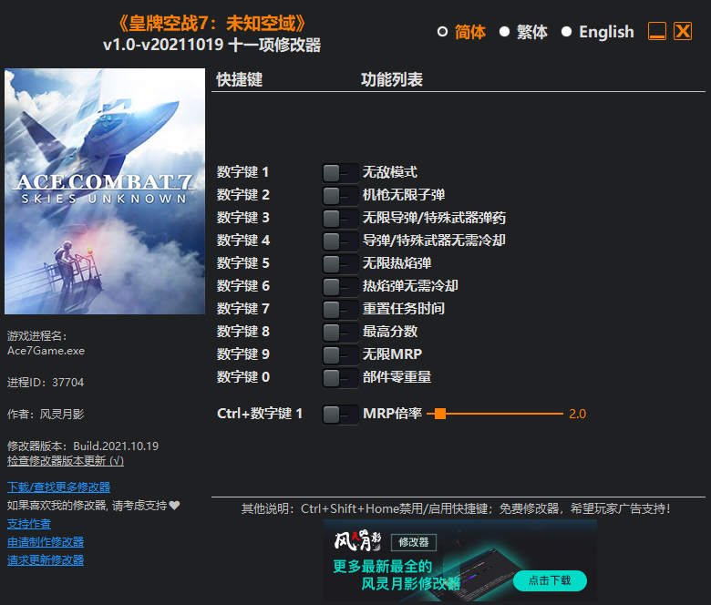This screenshot has height=605, width=711.
Task: Minimize the trainer window
Action: tap(657, 32)
